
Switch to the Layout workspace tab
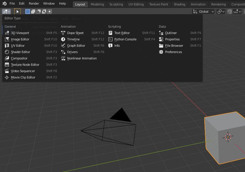(80, 4)
